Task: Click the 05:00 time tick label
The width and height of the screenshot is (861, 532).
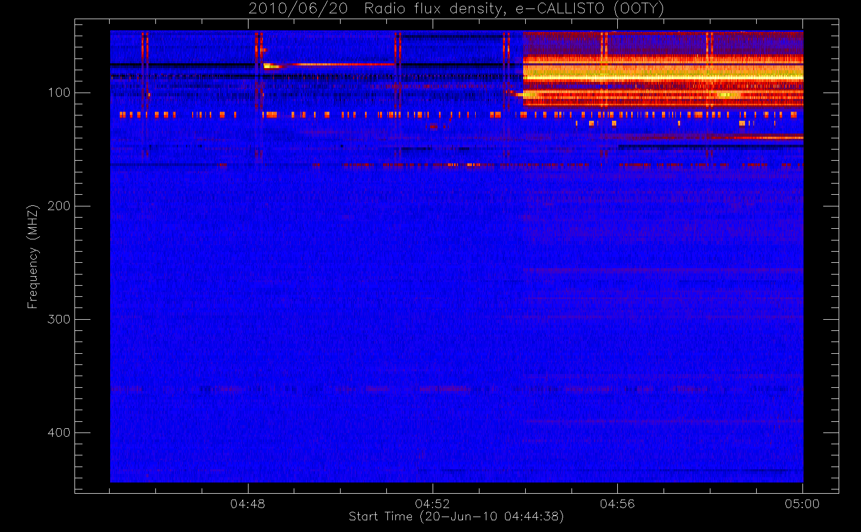Action: pyautogui.click(x=802, y=504)
